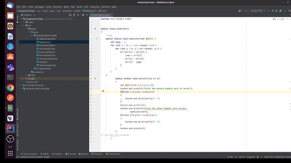Expand the target folder

[x=24, y=78]
